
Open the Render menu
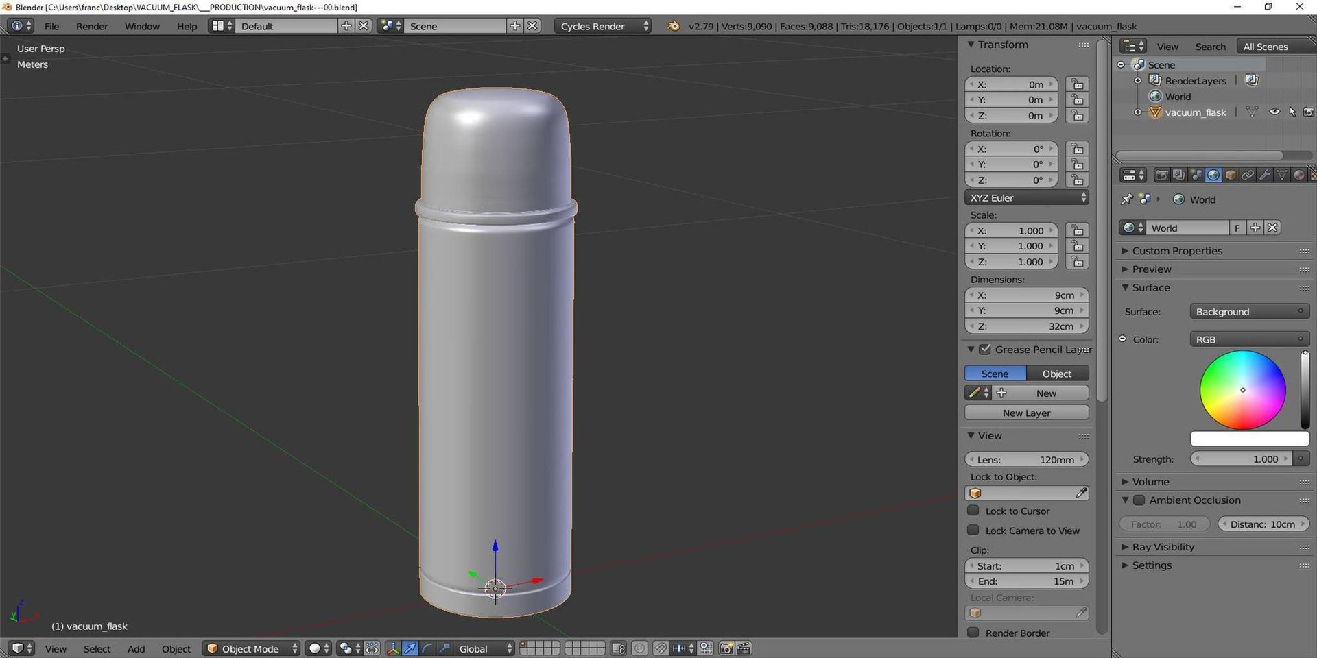[92, 26]
